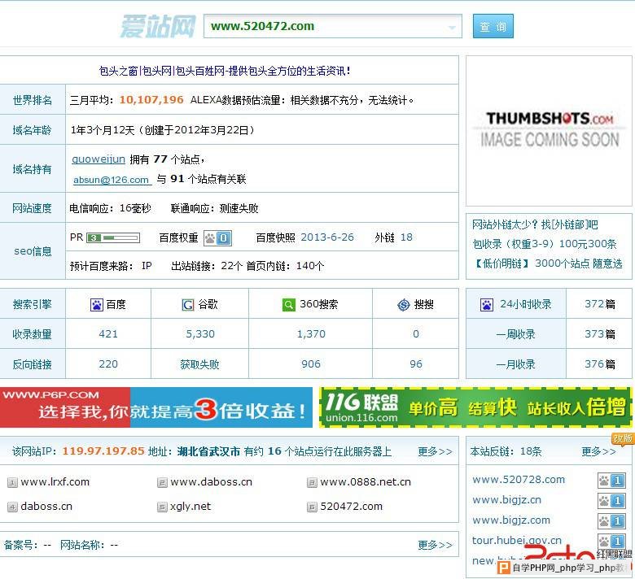Click the number 5 icon beside xgly.net
635x579 pixels.
[x=162, y=507]
